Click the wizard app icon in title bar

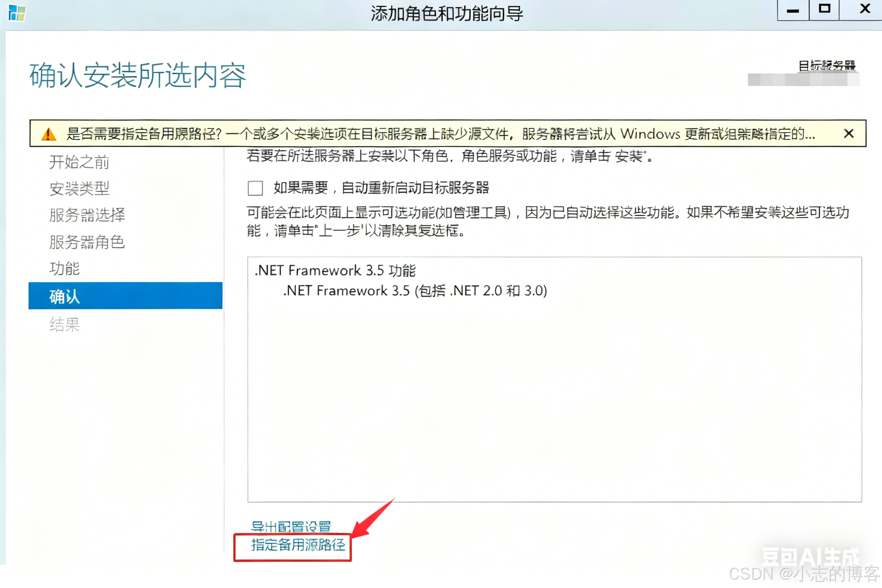coord(17,13)
